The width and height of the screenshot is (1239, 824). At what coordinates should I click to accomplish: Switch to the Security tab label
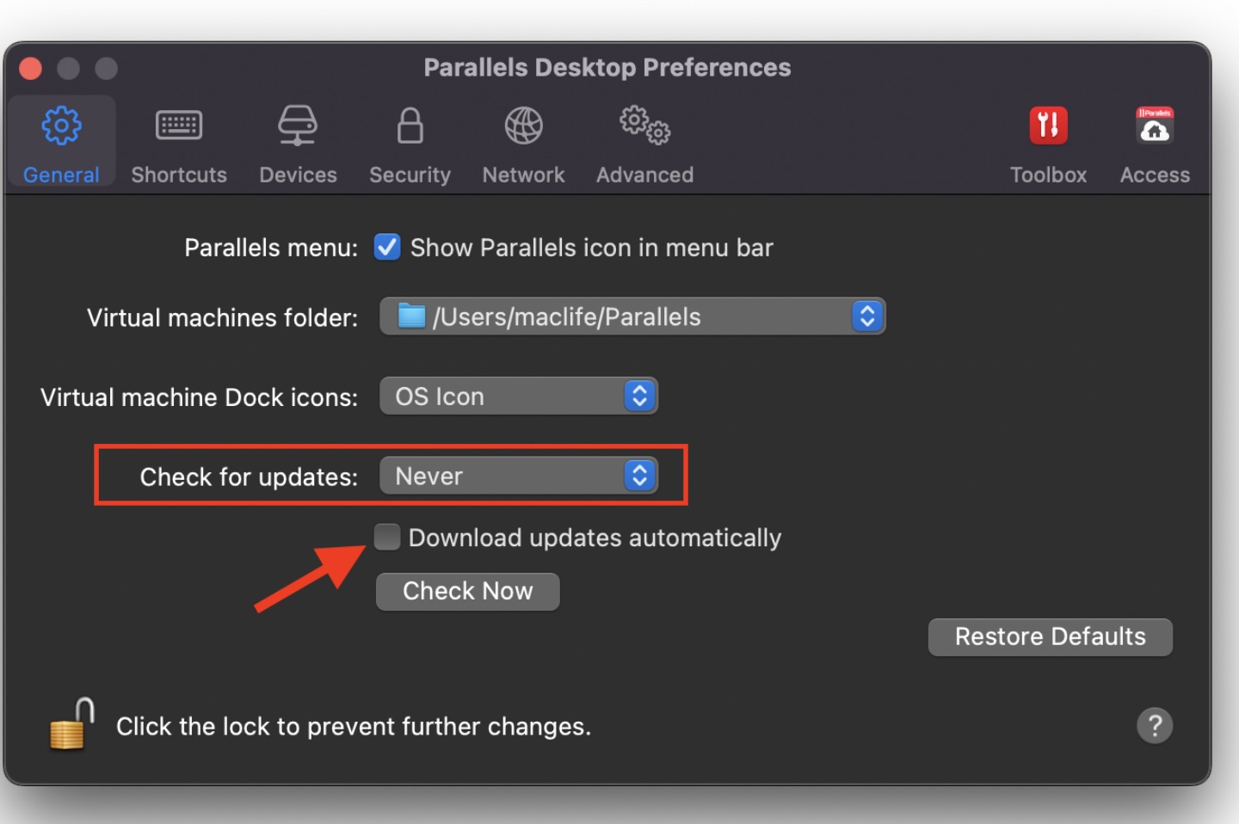coord(410,175)
